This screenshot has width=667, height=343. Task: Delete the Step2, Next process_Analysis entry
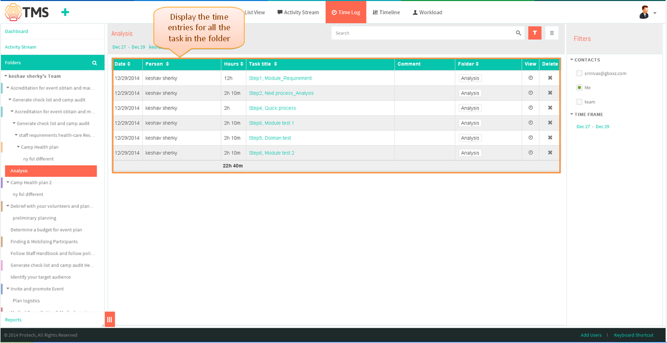[550, 93]
